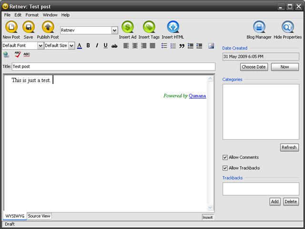Image resolution: width=305 pixels, height=229 pixels.
Task: Click the Choose Date button
Action: [x=254, y=67]
